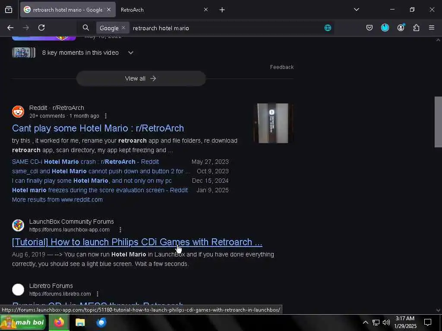Open more options for Libretro Forums result
Viewport: 442px width, 331px height.
pos(98,294)
